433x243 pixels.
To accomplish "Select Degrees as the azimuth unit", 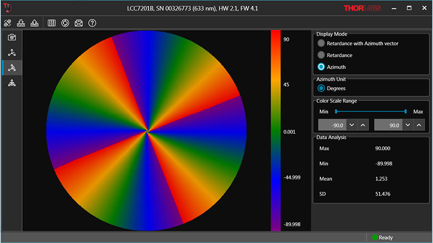I will 321,88.
